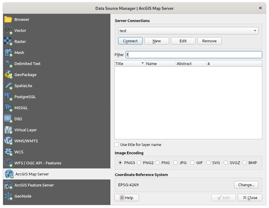Switch to the Browser tab label
This screenshot has height=208, width=269.
click(x=22, y=19)
